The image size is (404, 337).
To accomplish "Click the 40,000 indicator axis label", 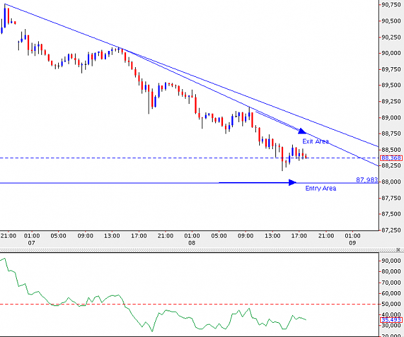I will tap(391, 314).
